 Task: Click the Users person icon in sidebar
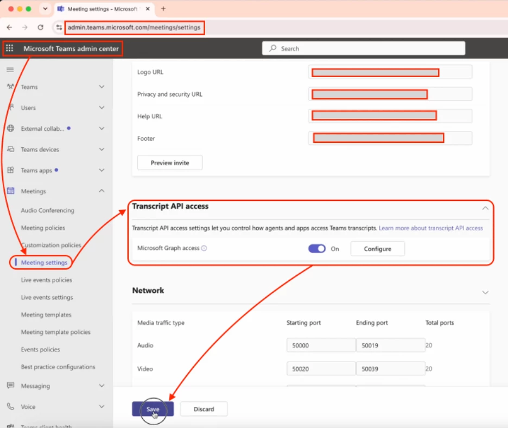pos(11,108)
